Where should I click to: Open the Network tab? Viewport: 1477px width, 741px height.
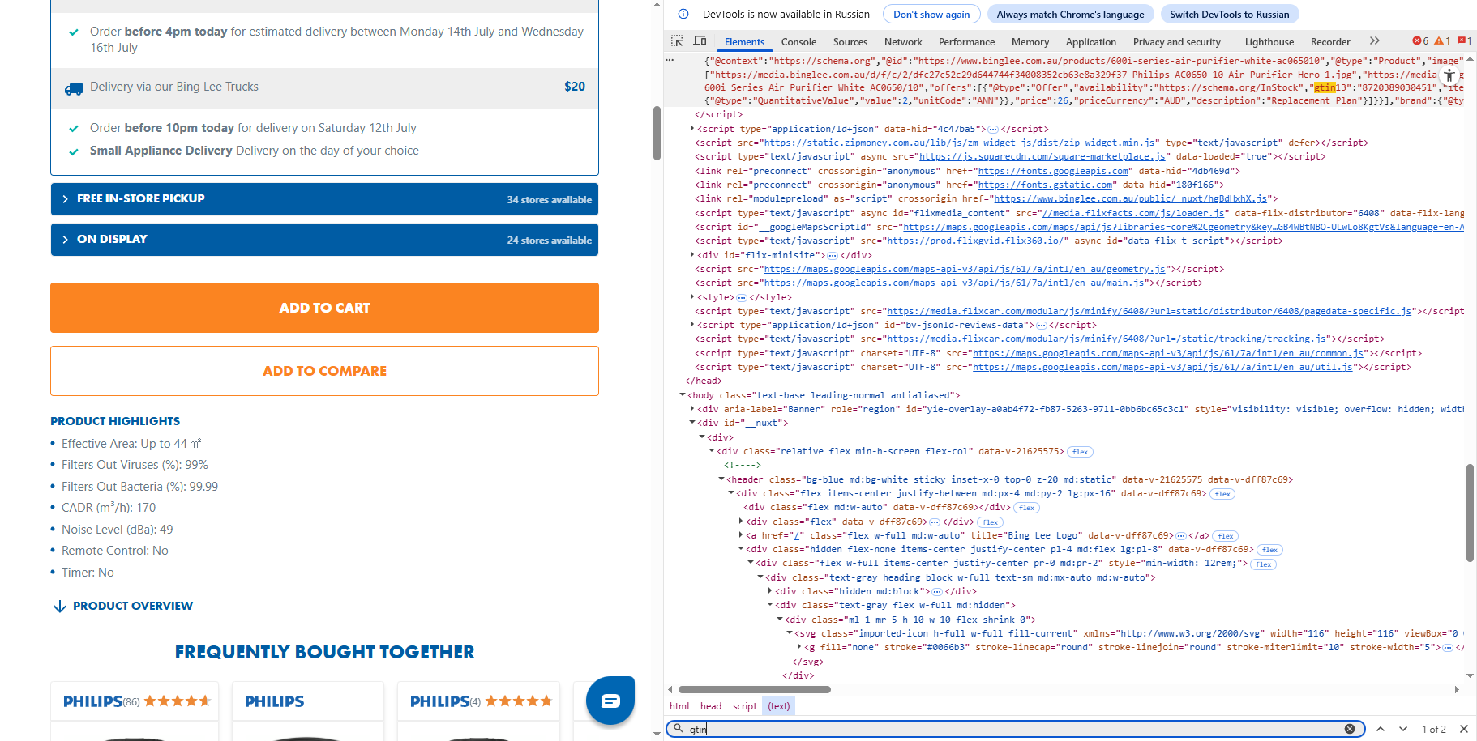903,42
